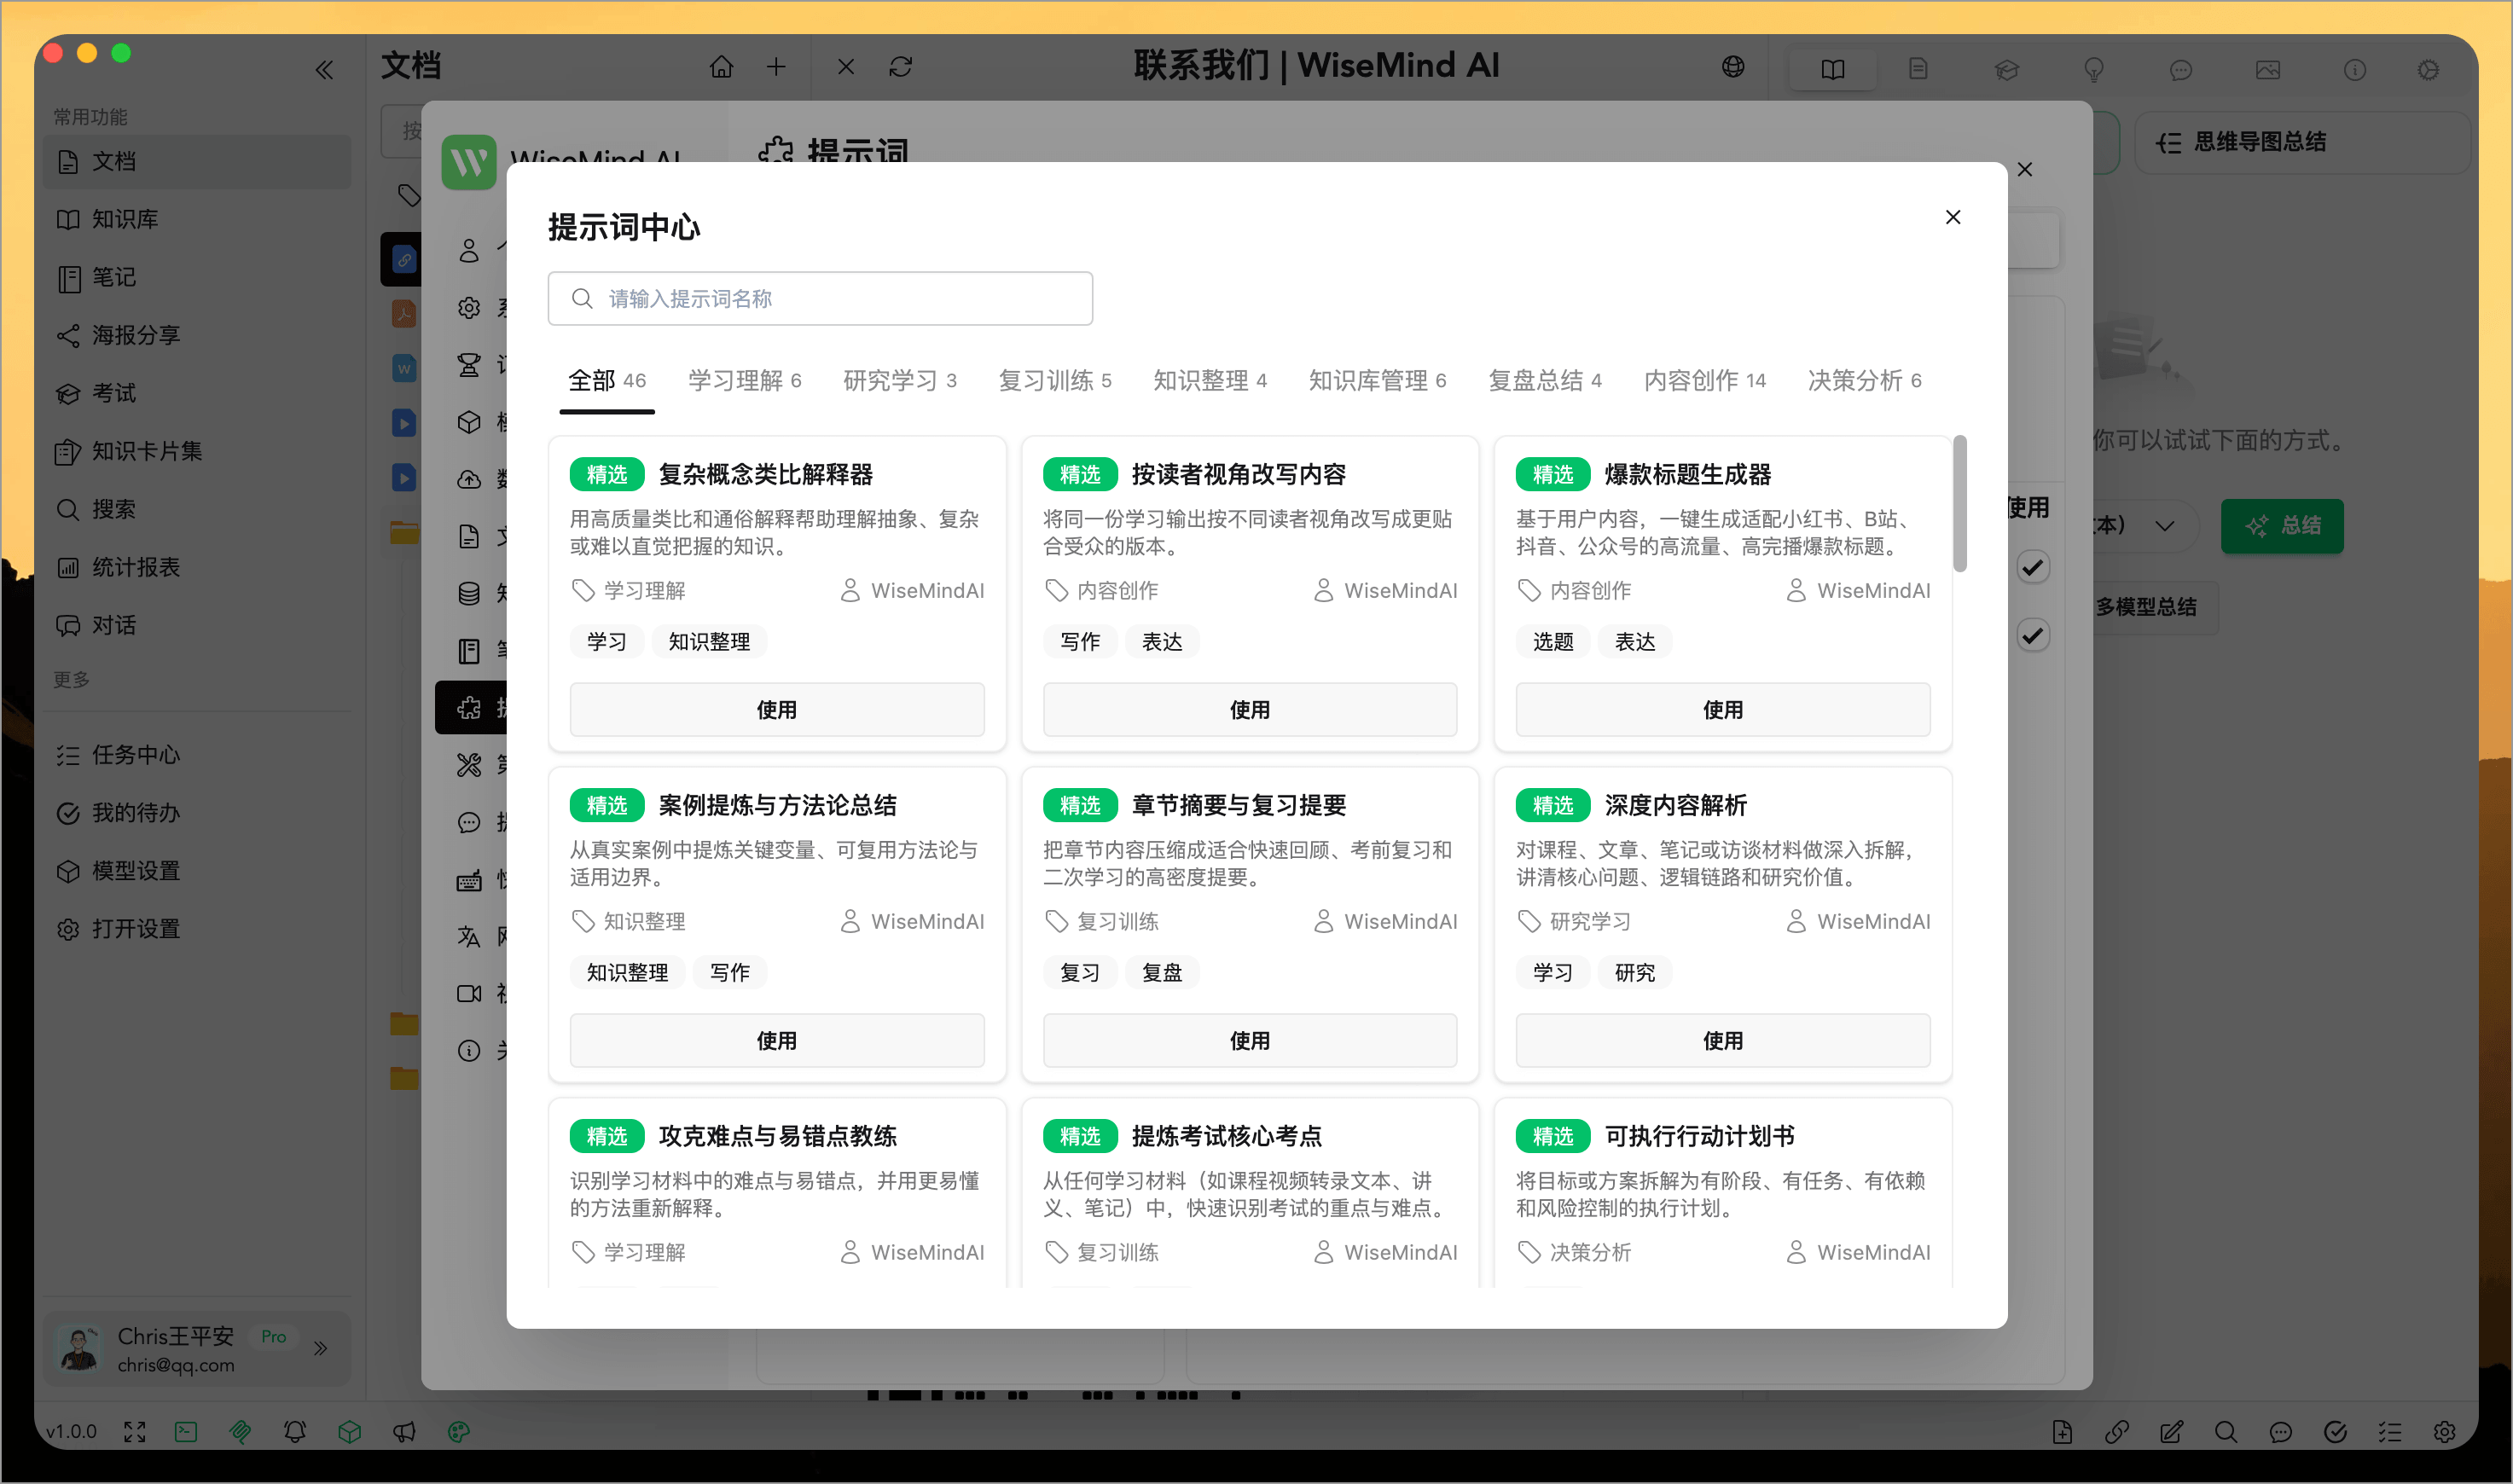Click the graduation cap learning icon in top toolbar
The height and width of the screenshot is (1484, 2513).
point(2007,70)
